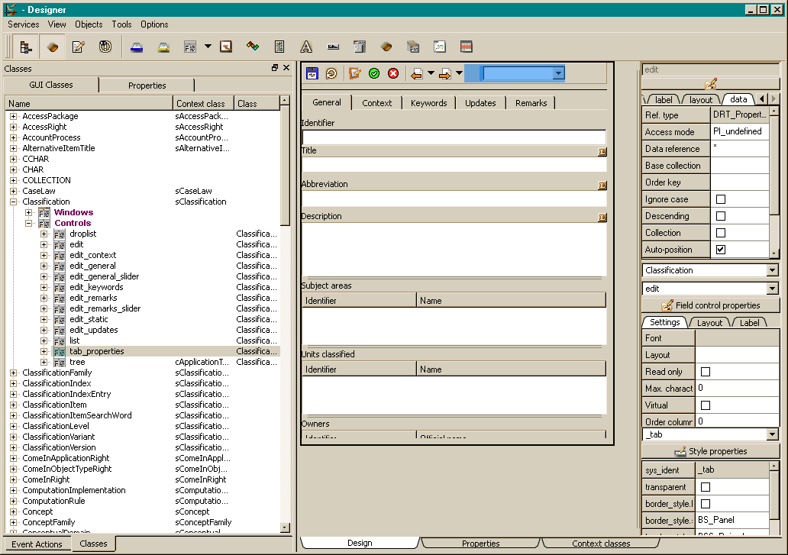Switch to the Keywords tab

tap(428, 103)
